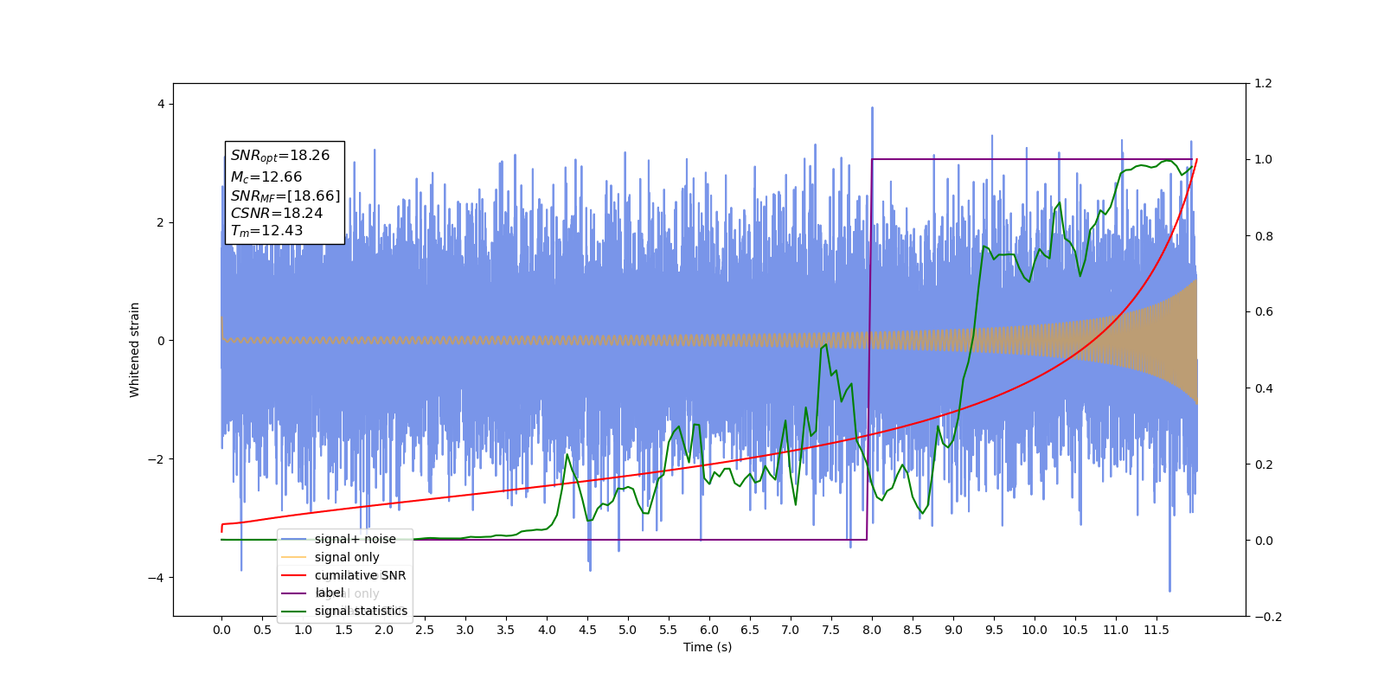1384x692 pixels.
Task: Click the x-axis tick label 4.5
Action: coord(587,630)
